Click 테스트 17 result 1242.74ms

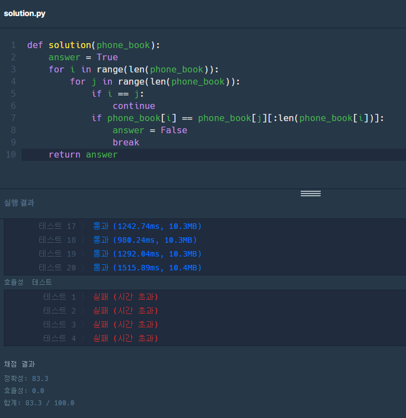pyautogui.click(x=147, y=226)
